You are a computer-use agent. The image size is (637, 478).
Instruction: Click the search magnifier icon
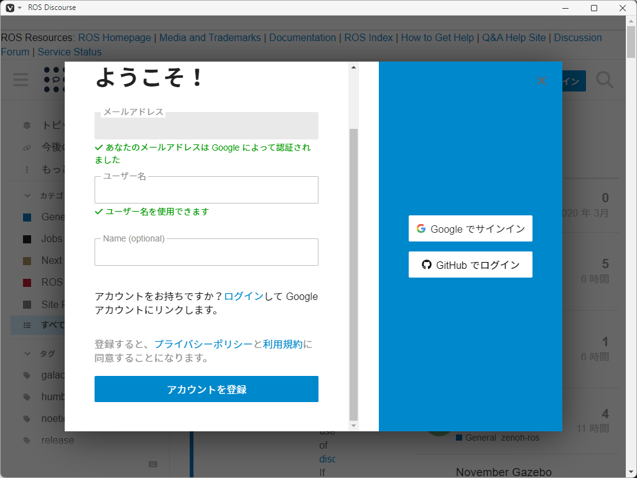click(x=605, y=80)
